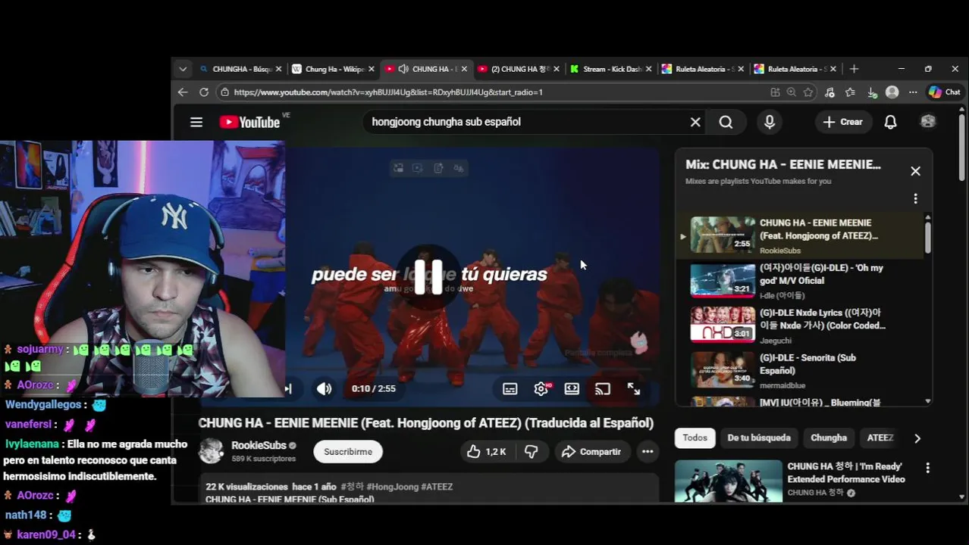Open the browser tab search dropdown
The width and height of the screenshot is (969, 545).
(183, 69)
